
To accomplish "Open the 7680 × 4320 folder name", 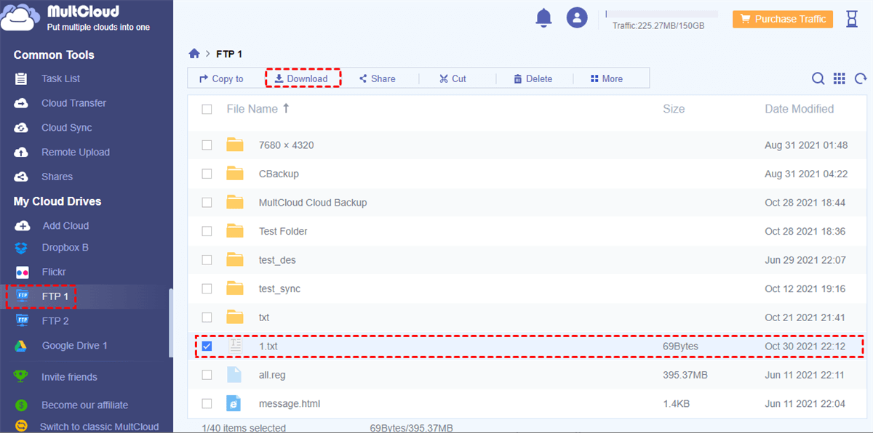I will (x=287, y=145).
